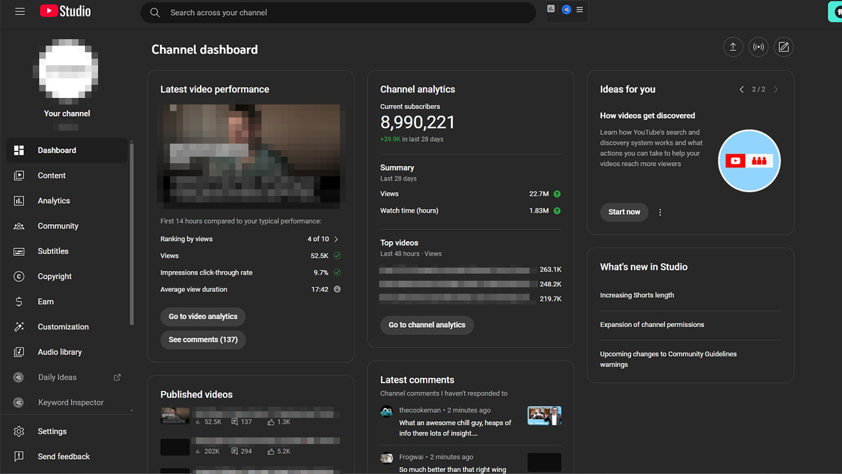Open the hamburger navigation menu
Screen dimensions: 842x474
(20, 12)
